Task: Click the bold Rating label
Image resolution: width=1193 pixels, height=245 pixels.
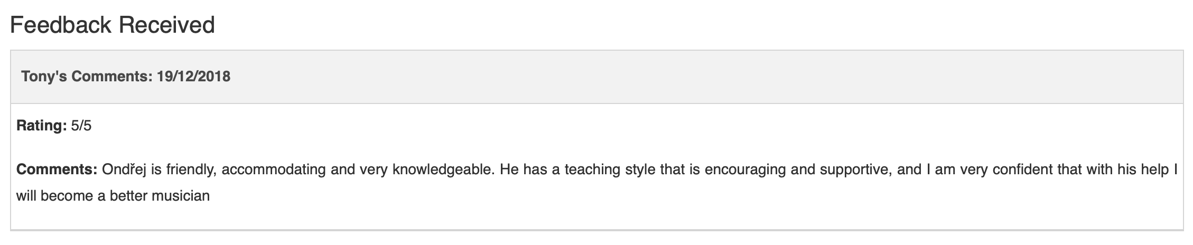Action: (x=41, y=126)
